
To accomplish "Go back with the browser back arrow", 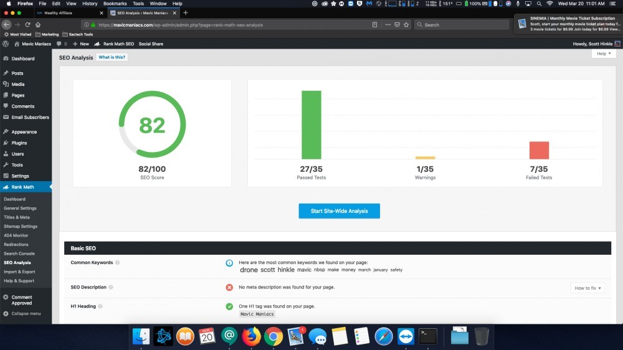I will click(x=6, y=25).
